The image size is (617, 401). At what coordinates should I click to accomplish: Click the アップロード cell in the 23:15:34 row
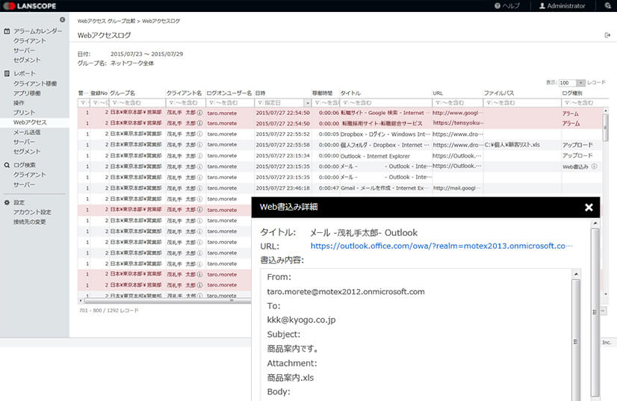click(577, 156)
